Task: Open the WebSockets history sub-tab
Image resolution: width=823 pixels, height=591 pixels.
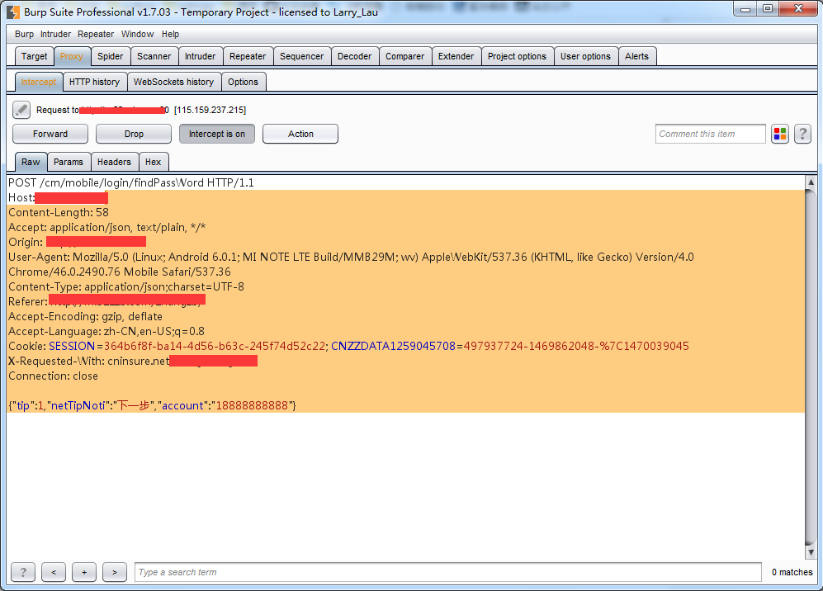Action: 173,82
